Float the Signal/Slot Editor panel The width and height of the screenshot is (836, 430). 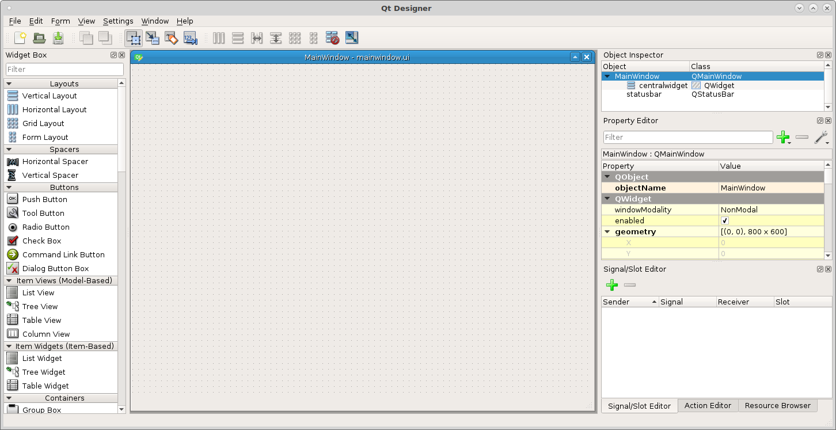pyautogui.click(x=820, y=269)
